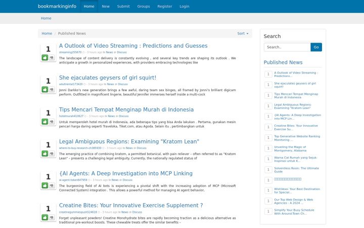Screen dimensions: 364x228
Task: Open sidebar link Simplify Your Busy Schedule
Action: coord(294,212)
